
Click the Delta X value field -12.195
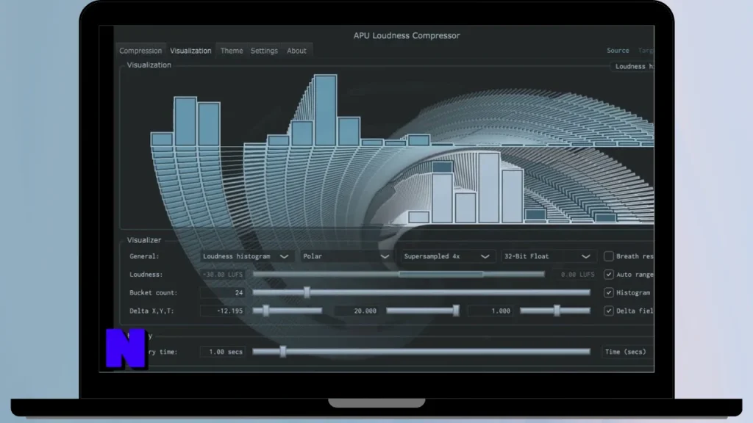click(222, 311)
